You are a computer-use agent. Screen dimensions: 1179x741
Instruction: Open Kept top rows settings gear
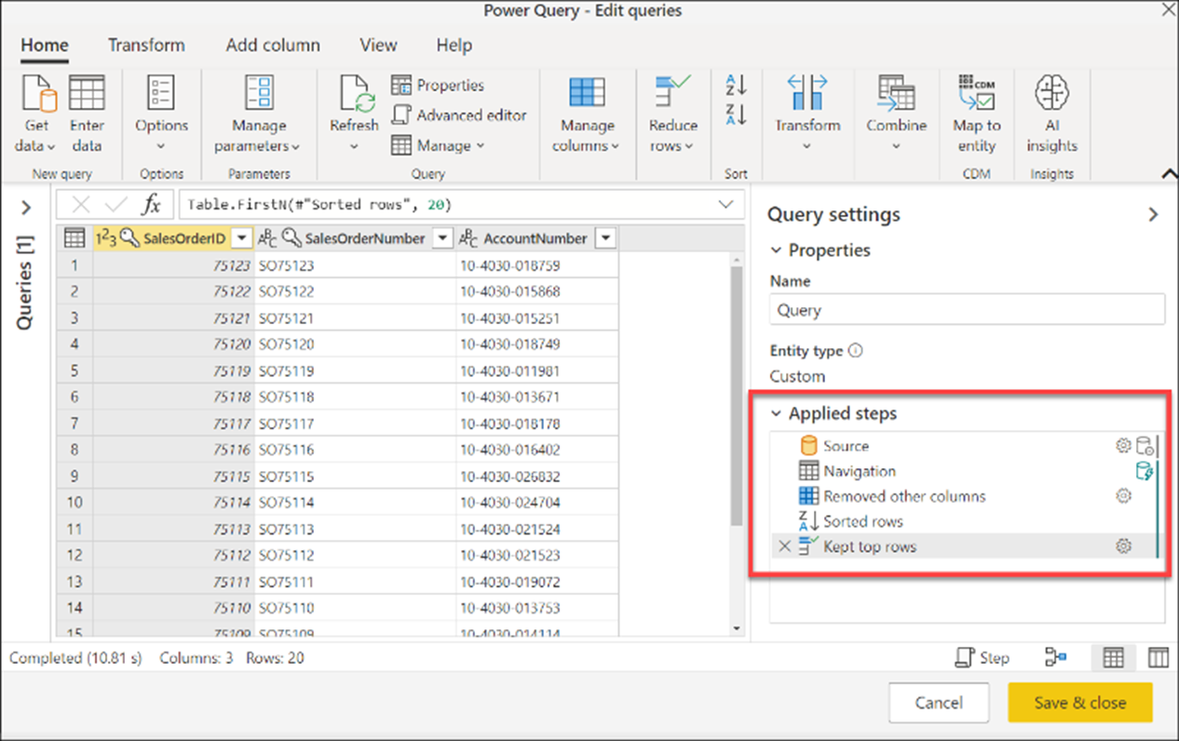pyautogui.click(x=1123, y=546)
